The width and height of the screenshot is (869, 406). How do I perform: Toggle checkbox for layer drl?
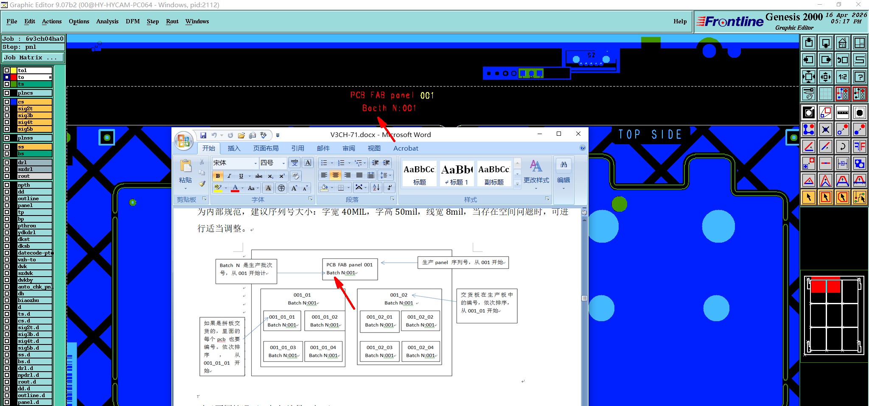[7, 162]
